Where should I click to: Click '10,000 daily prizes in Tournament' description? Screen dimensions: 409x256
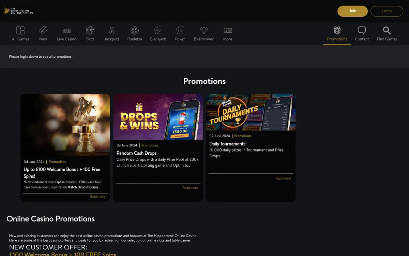coord(246,153)
